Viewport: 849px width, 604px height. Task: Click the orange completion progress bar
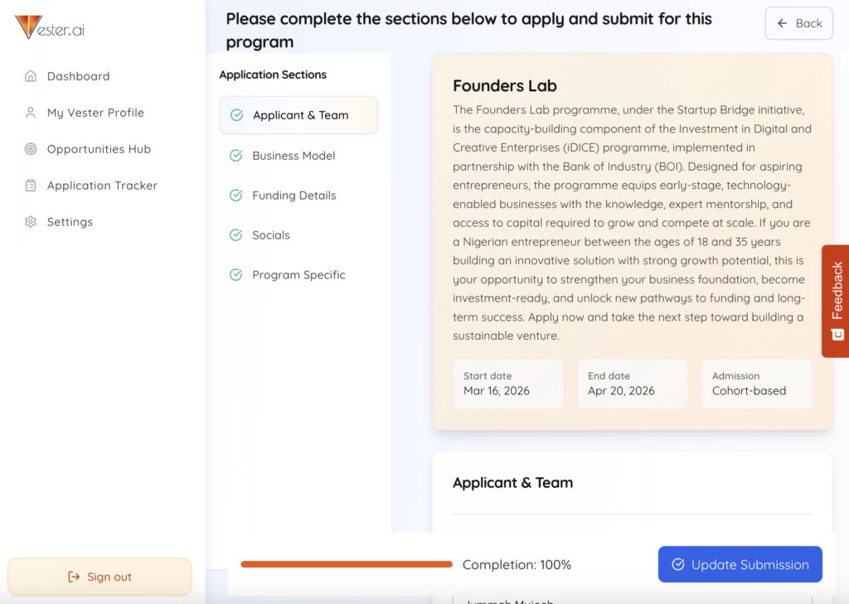(347, 564)
